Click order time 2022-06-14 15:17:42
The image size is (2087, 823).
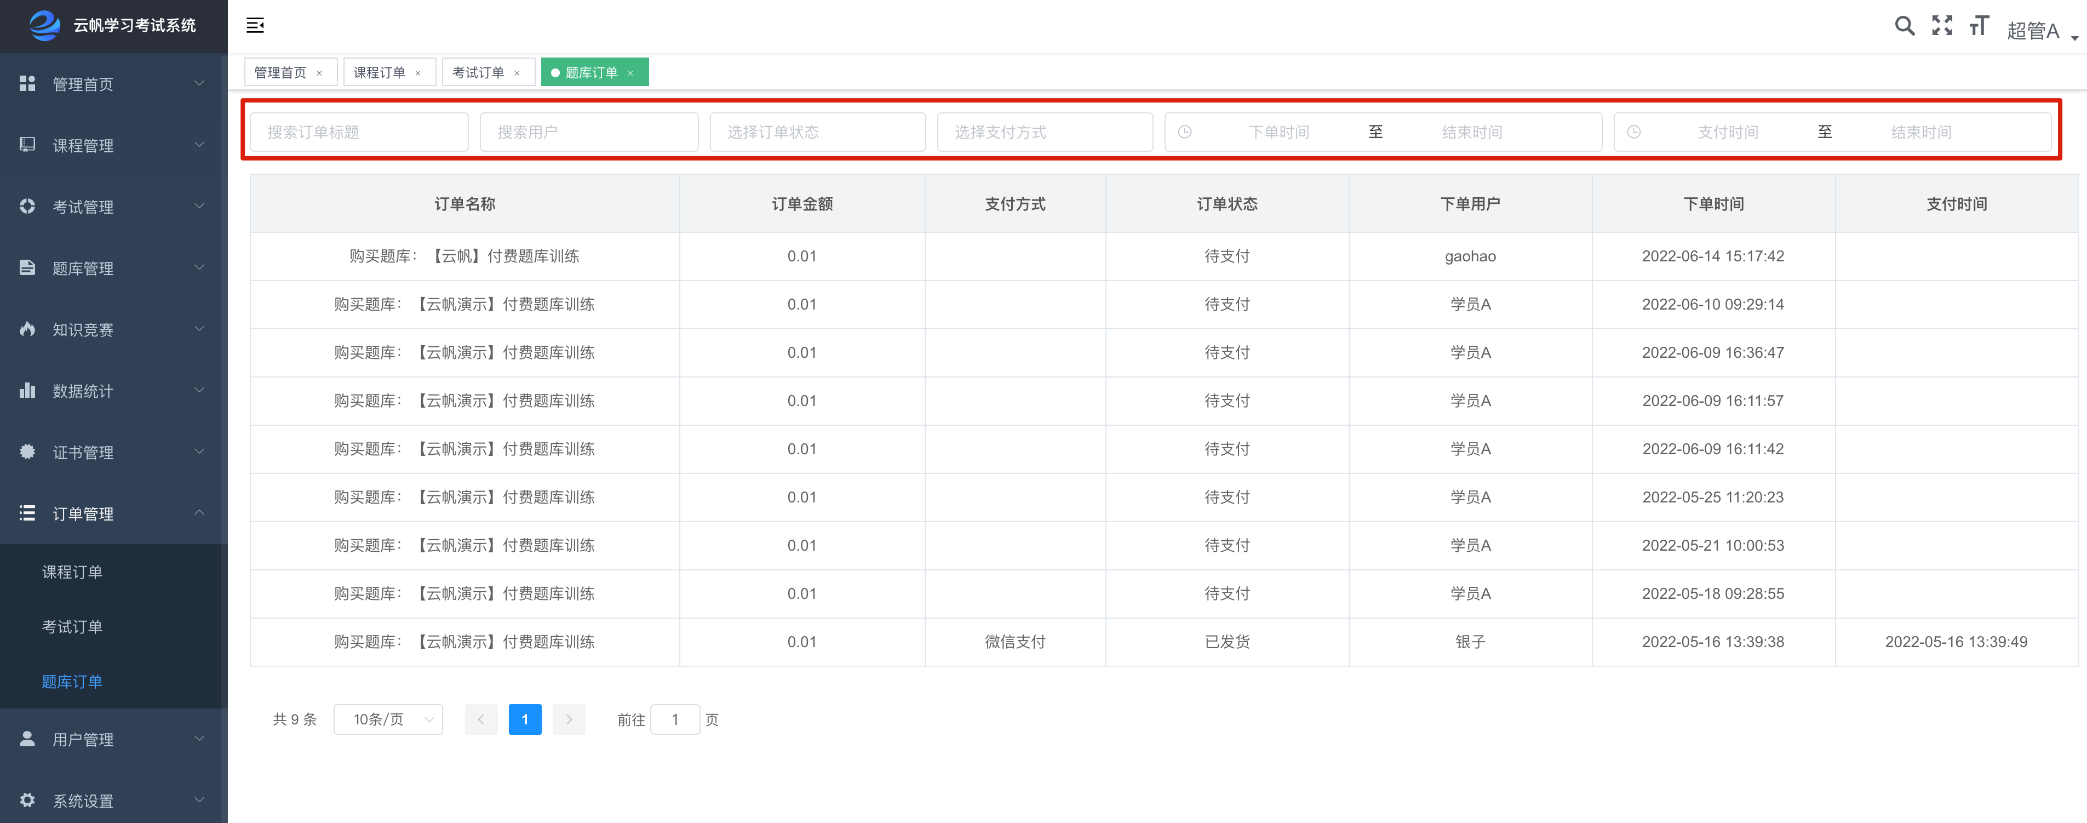pos(1713,256)
